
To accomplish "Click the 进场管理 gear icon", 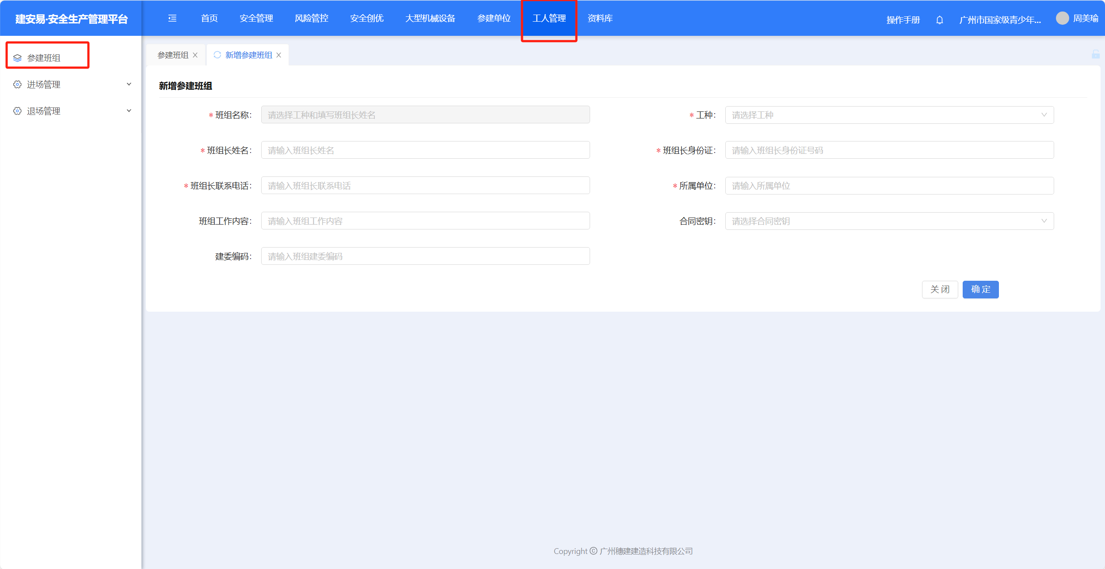I will point(17,84).
